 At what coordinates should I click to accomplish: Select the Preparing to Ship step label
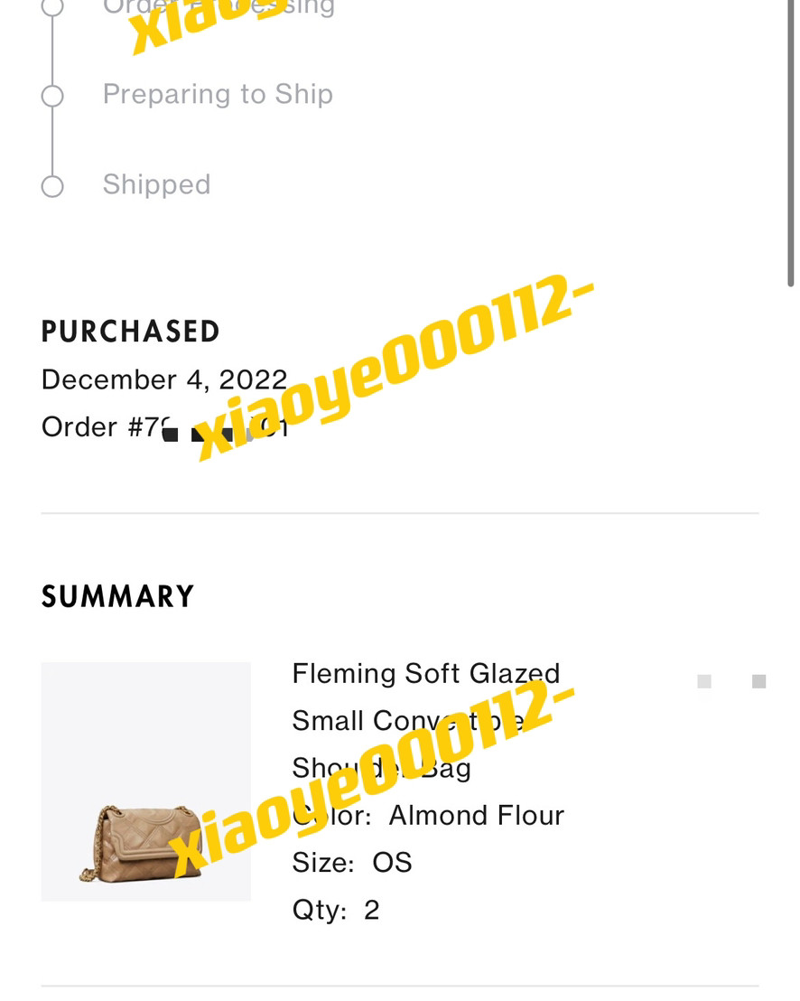tap(218, 94)
